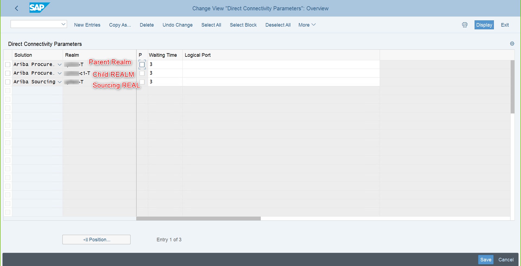Screen dimensions: 521x266
Task: Click the Save button
Action: click(486, 259)
